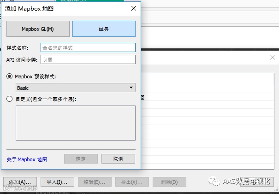Close the background map services dialog
The height and width of the screenshot is (194, 279).
pos(273,57)
